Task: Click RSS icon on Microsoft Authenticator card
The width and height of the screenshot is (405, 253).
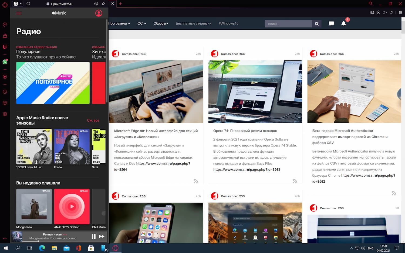Action: (x=394, y=193)
